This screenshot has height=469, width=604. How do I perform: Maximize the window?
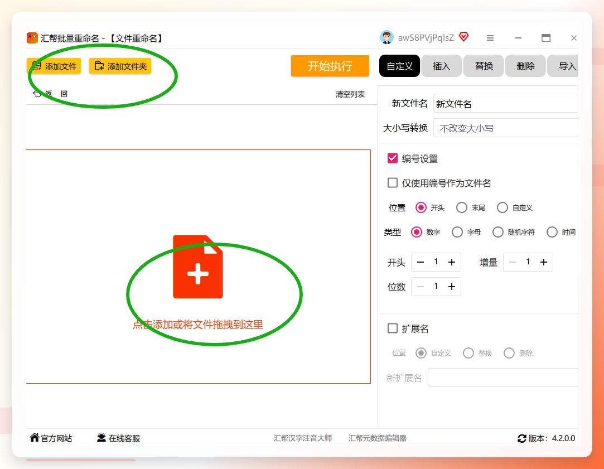[546, 38]
